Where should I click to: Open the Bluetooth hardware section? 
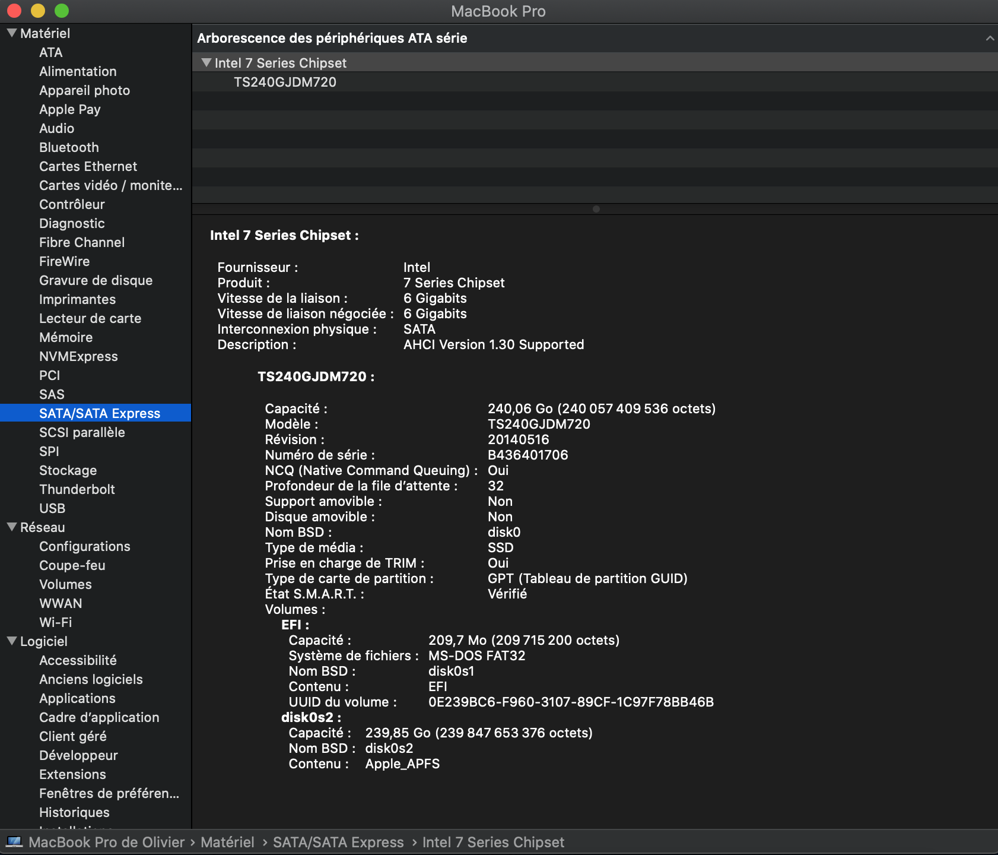[x=69, y=147]
